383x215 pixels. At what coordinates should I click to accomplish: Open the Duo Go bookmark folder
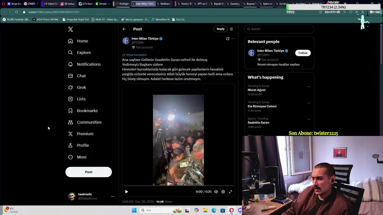coord(178,19)
